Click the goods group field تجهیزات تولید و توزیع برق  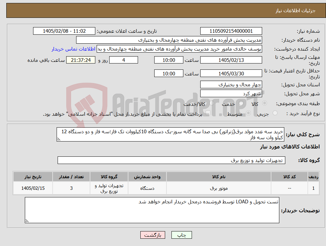tap(171, 160)
